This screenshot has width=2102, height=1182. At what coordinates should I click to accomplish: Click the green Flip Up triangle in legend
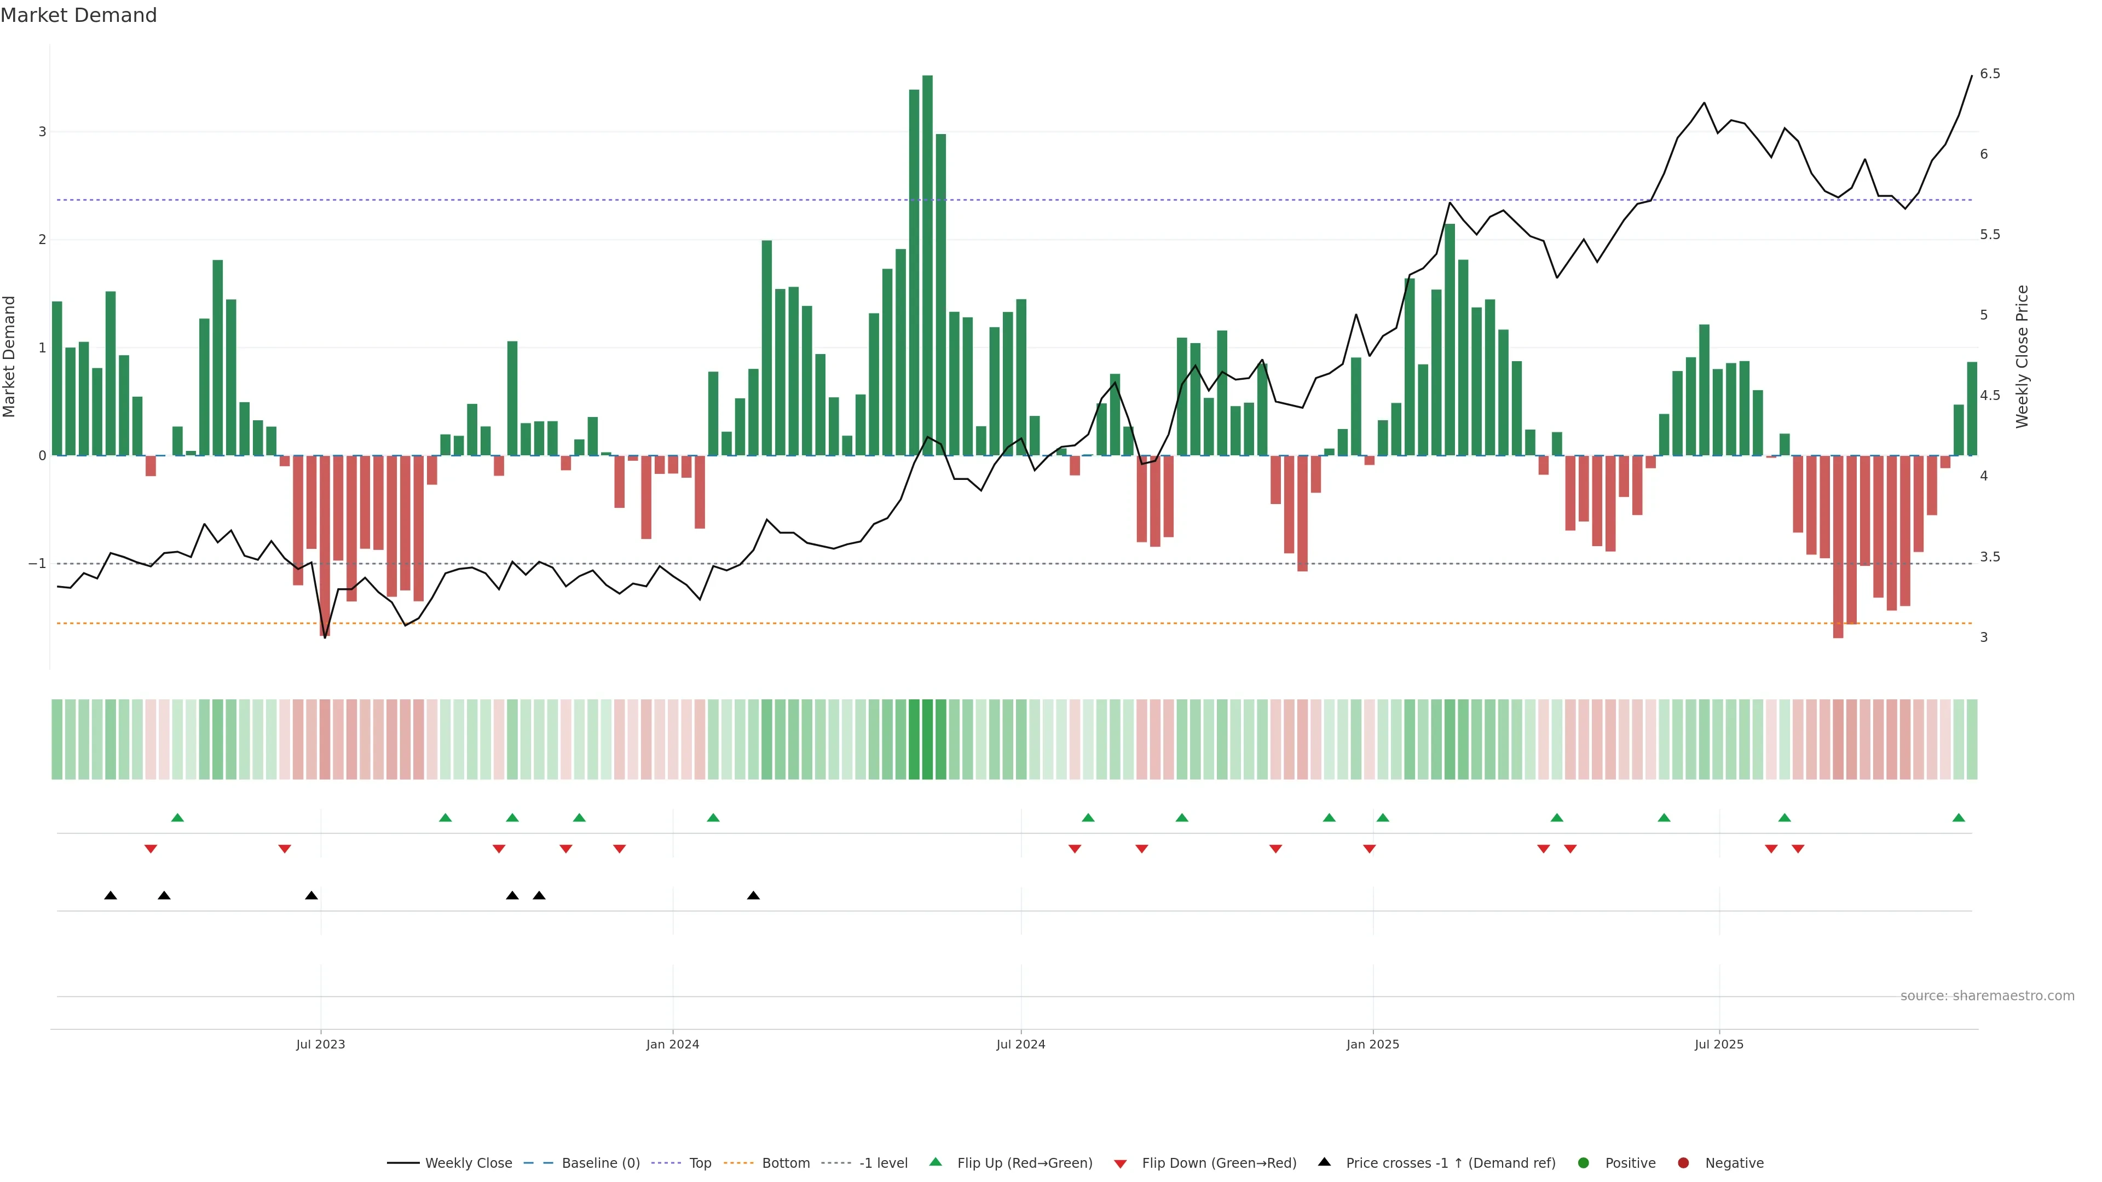click(935, 1162)
